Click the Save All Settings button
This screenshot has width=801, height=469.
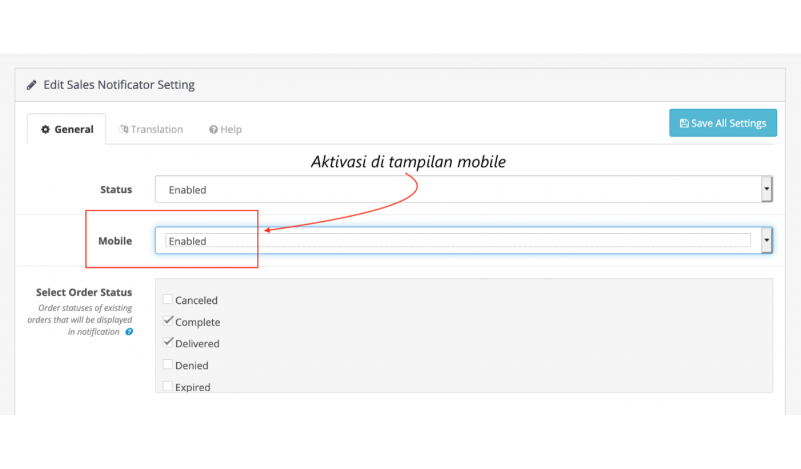[723, 122]
